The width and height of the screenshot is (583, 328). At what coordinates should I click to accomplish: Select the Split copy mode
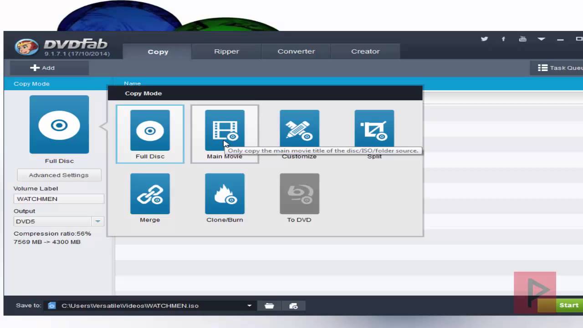click(x=374, y=130)
